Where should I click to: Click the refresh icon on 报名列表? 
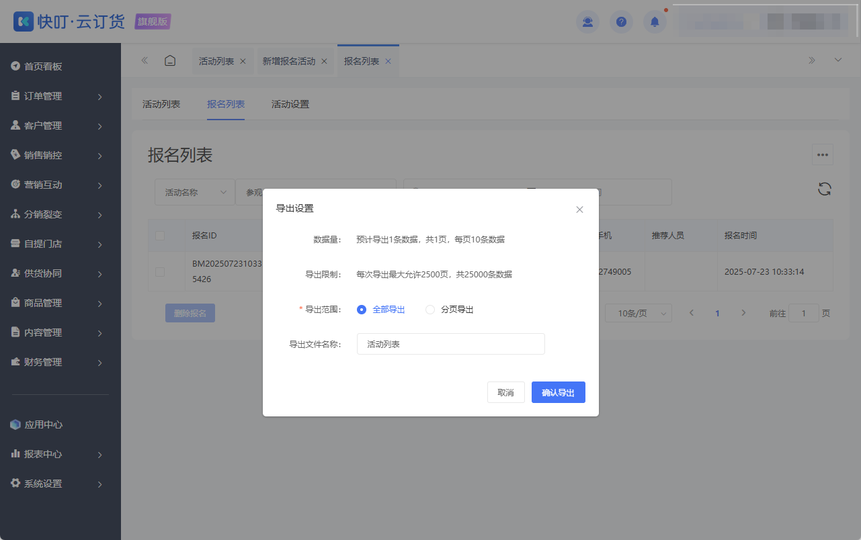(x=825, y=189)
